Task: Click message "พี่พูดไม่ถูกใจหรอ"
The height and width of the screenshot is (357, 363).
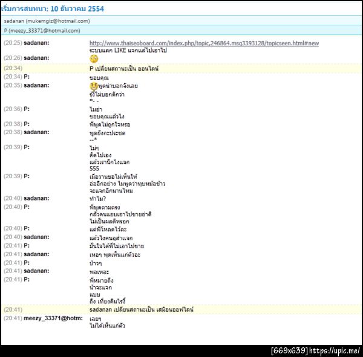Action: coord(110,125)
